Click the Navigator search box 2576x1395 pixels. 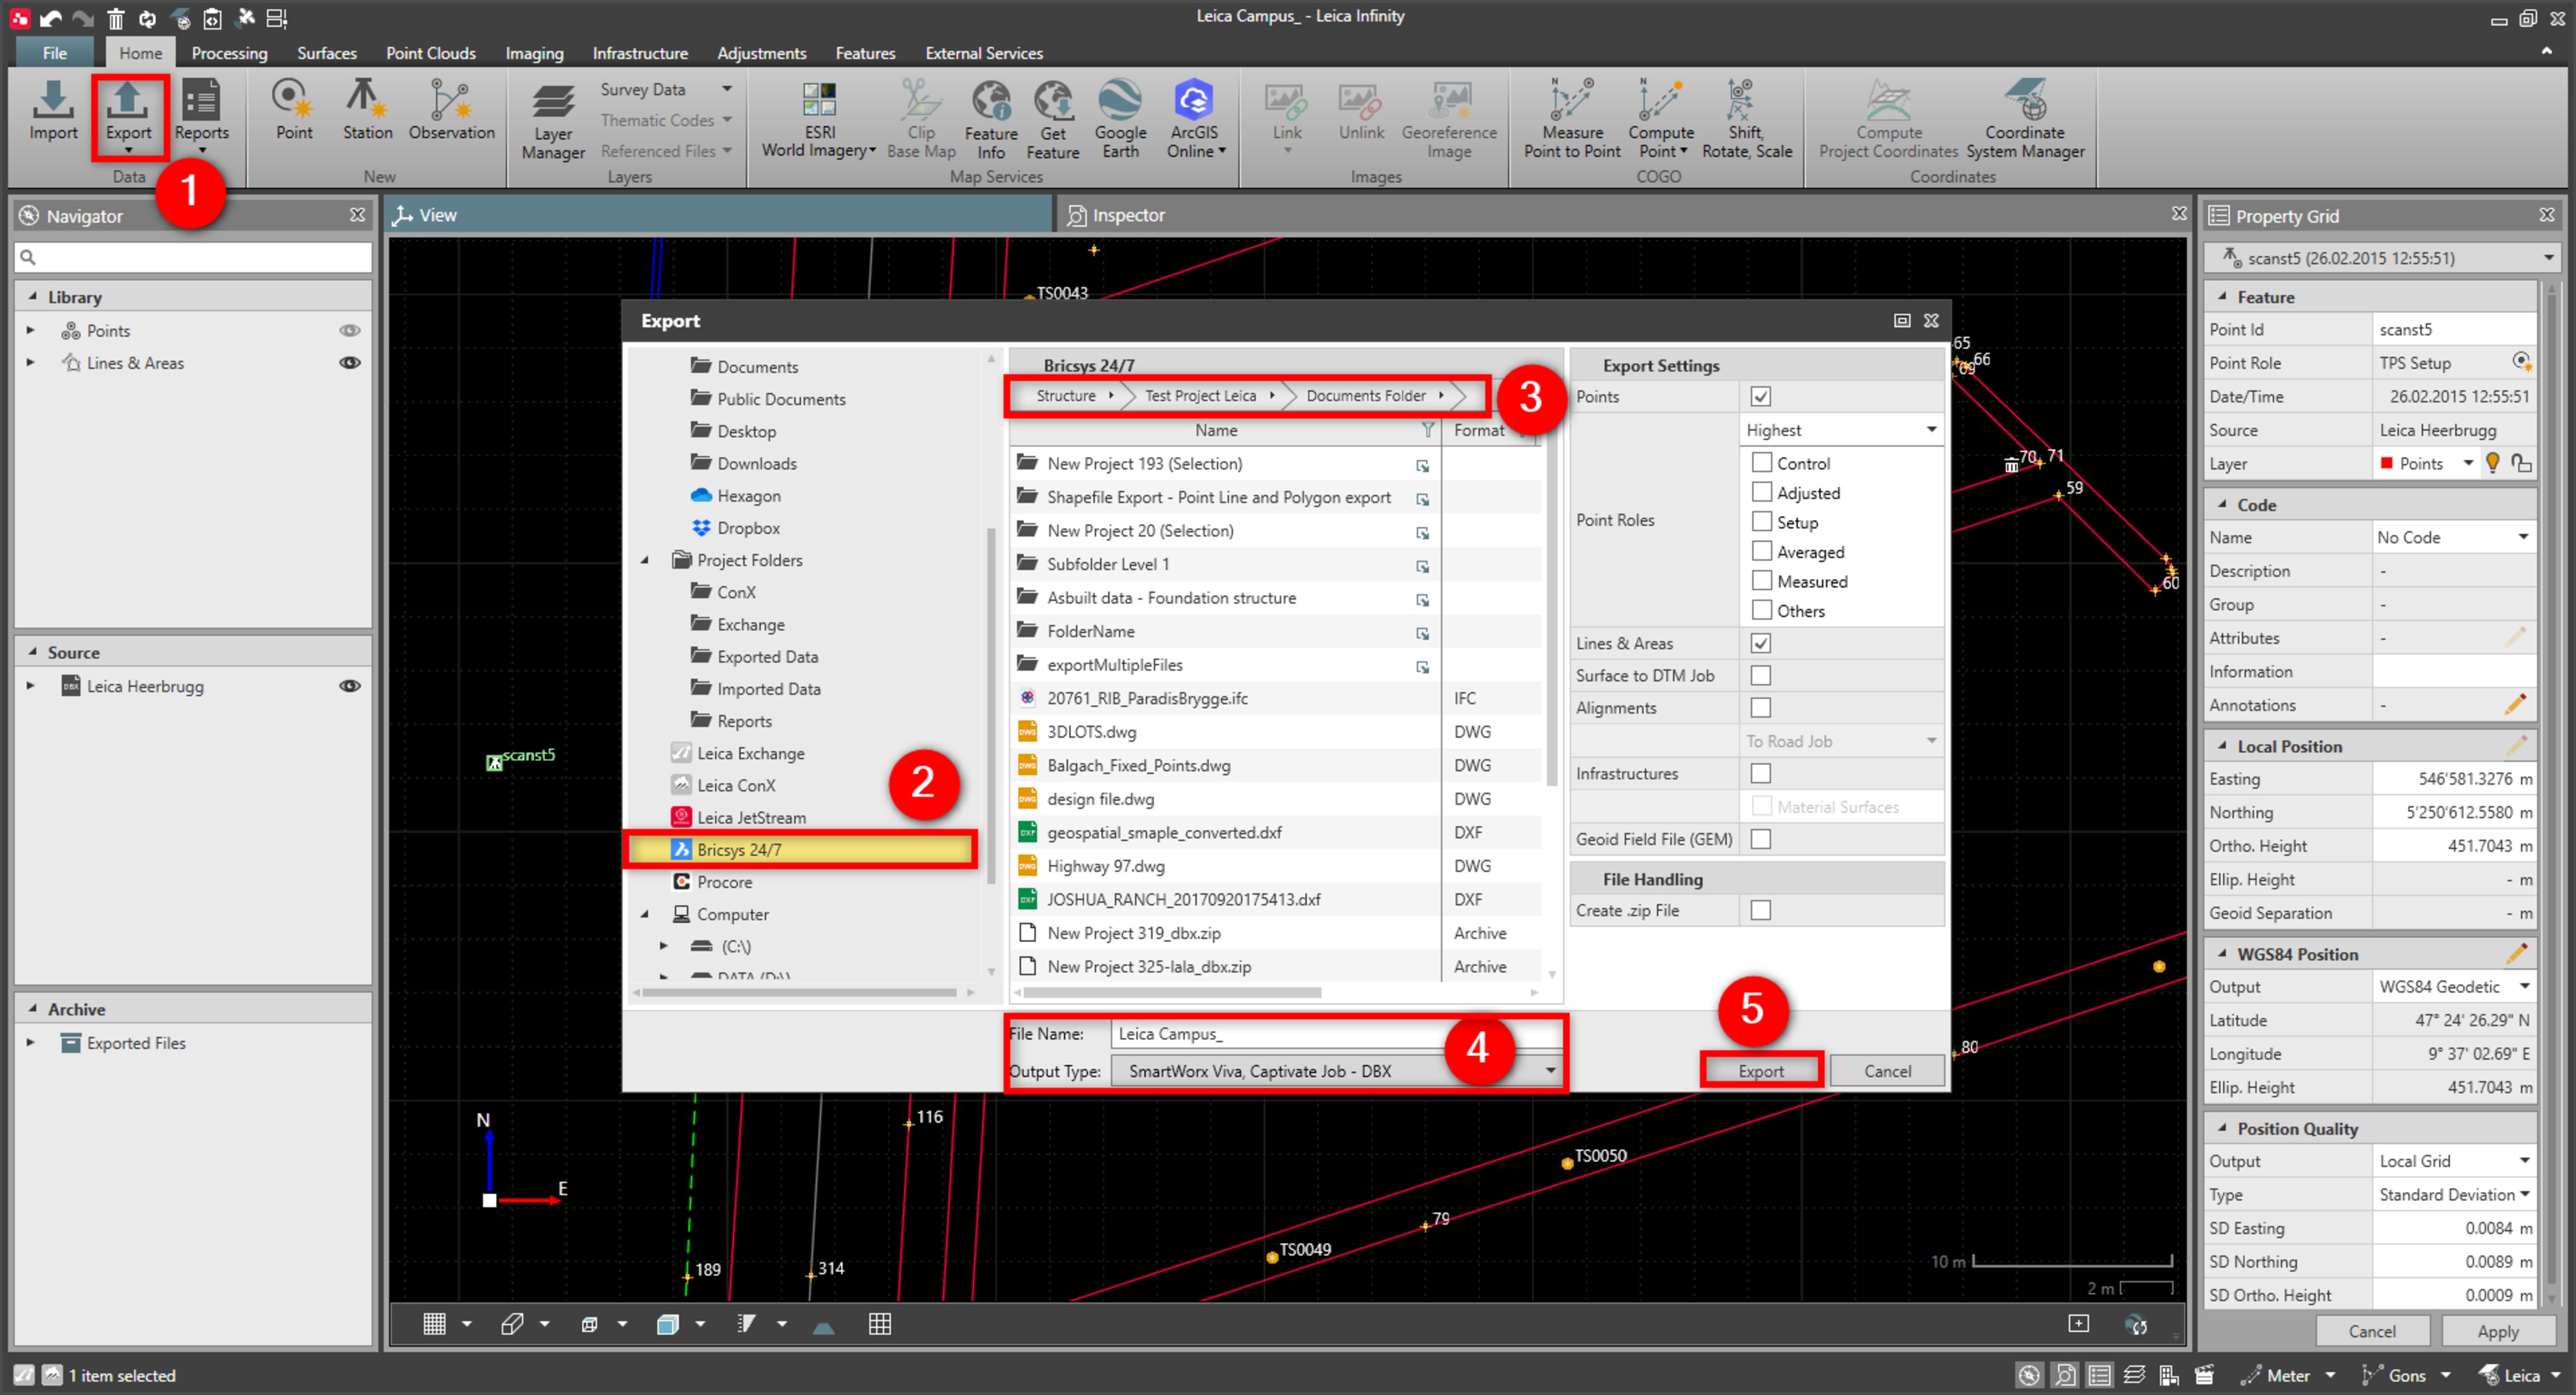tap(193, 257)
